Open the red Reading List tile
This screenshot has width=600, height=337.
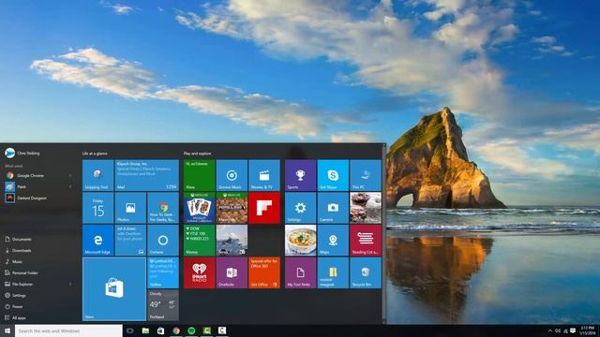pos(366,241)
